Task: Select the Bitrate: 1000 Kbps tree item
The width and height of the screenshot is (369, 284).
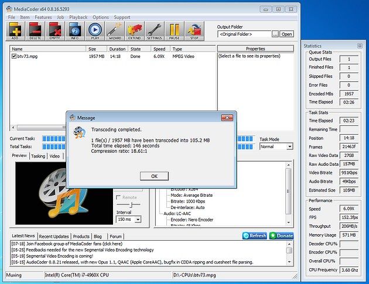Action: [188, 201]
